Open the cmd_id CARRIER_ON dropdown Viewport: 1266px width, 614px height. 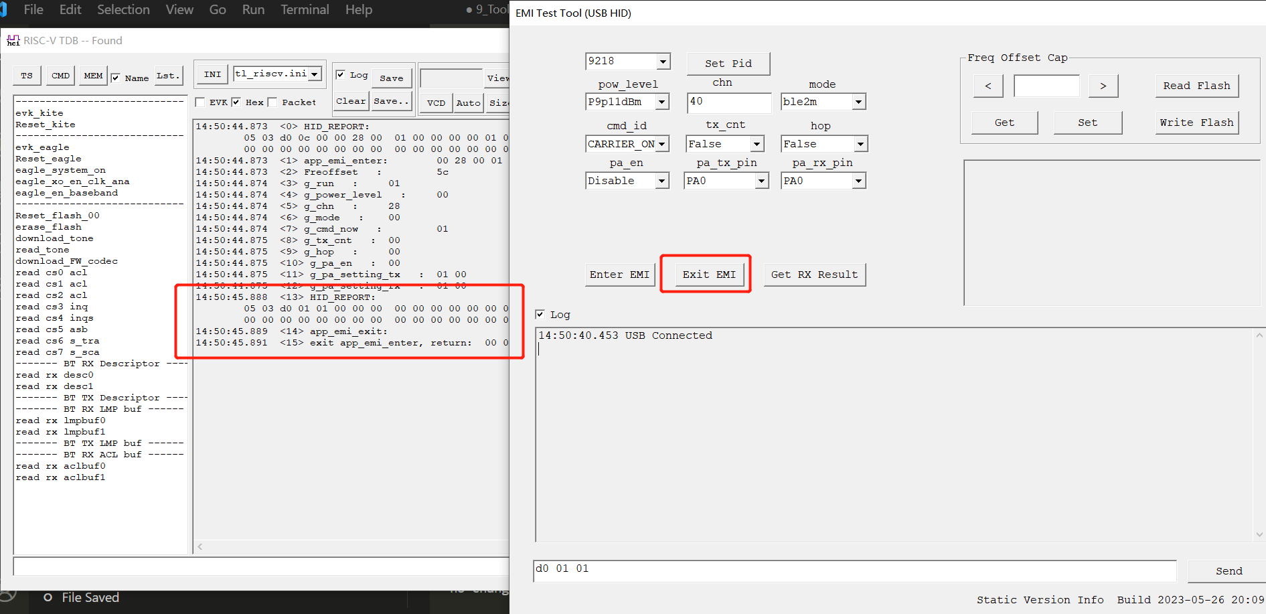coord(662,144)
